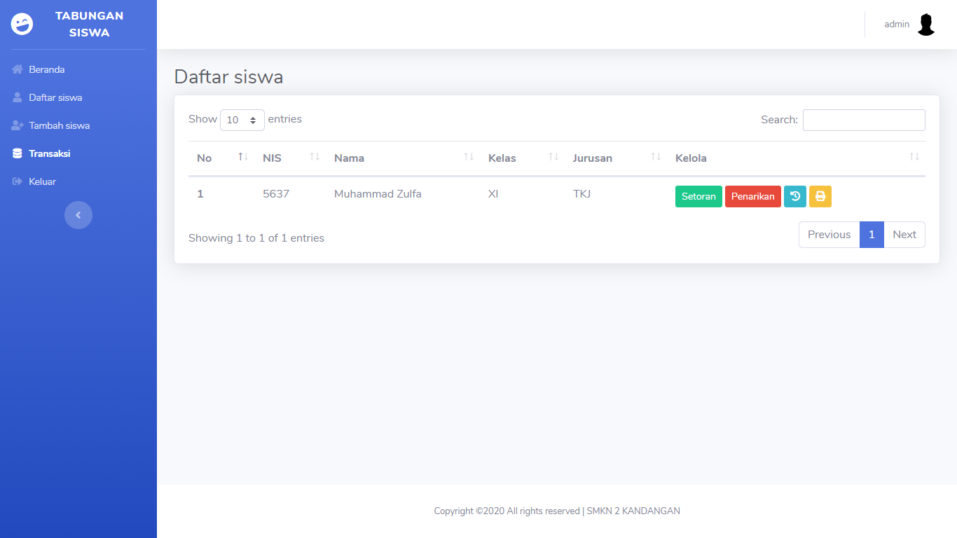
Task: Click the admin profile avatar
Action: click(926, 25)
